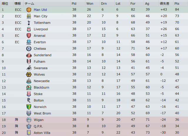
Task: Select the Wigan relegation row
Action: click(x=94, y=120)
